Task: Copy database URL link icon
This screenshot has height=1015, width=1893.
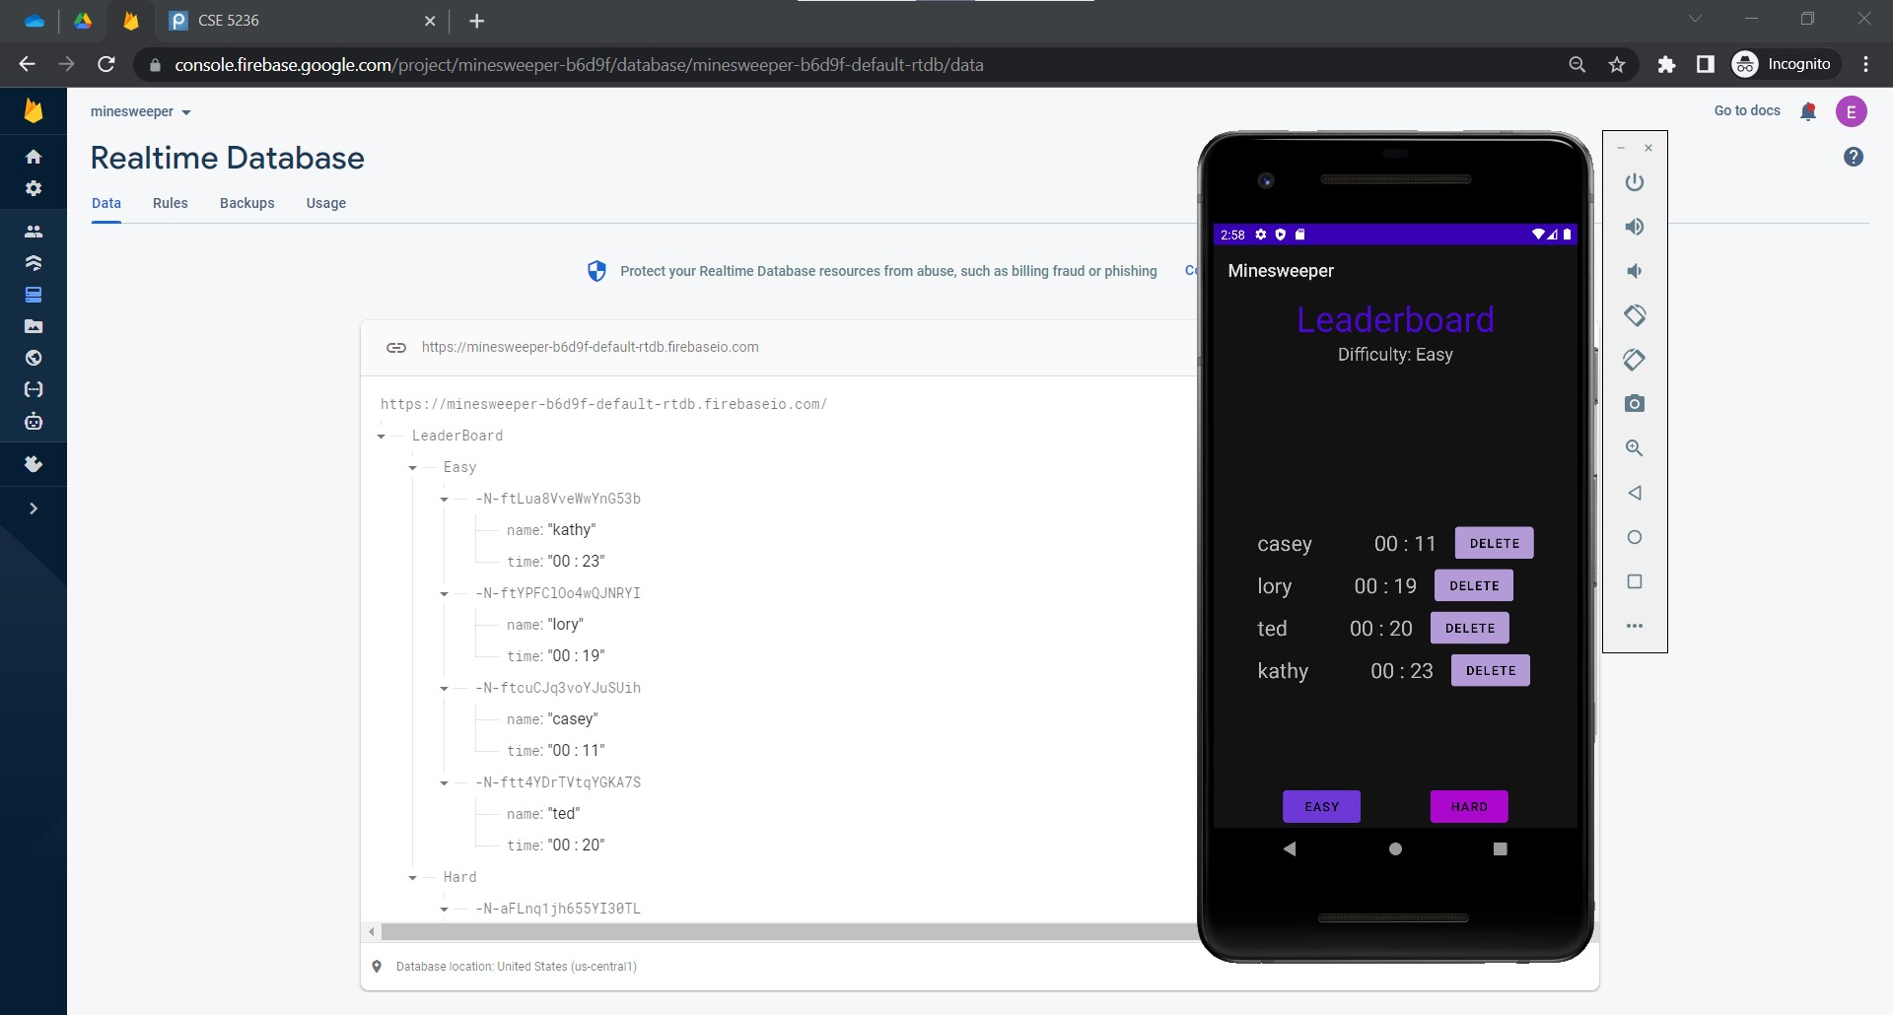Action: point(396,347)
